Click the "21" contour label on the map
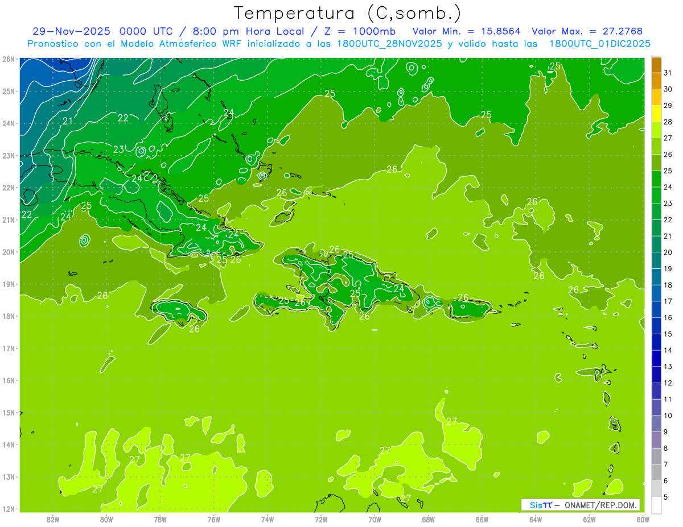The height and width of the screenshot is (527, 683). pos(68,121)
